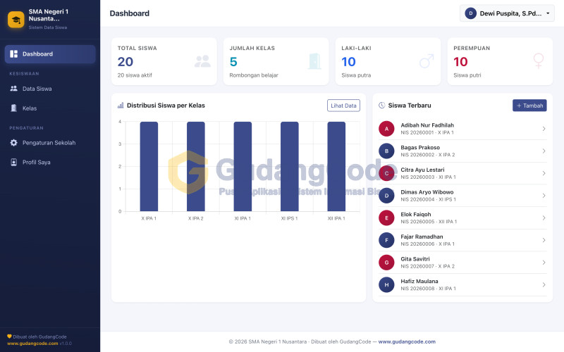Click avatar G for Gita Savitri
This screenshot has width=564, height=352.
pyautogui.click(x=386, y=262)
